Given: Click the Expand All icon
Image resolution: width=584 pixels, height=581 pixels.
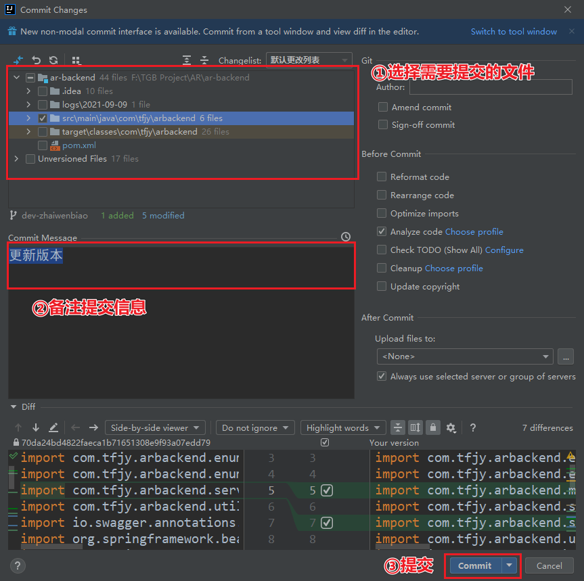Looking at the screenshot, I should point(187,60).
